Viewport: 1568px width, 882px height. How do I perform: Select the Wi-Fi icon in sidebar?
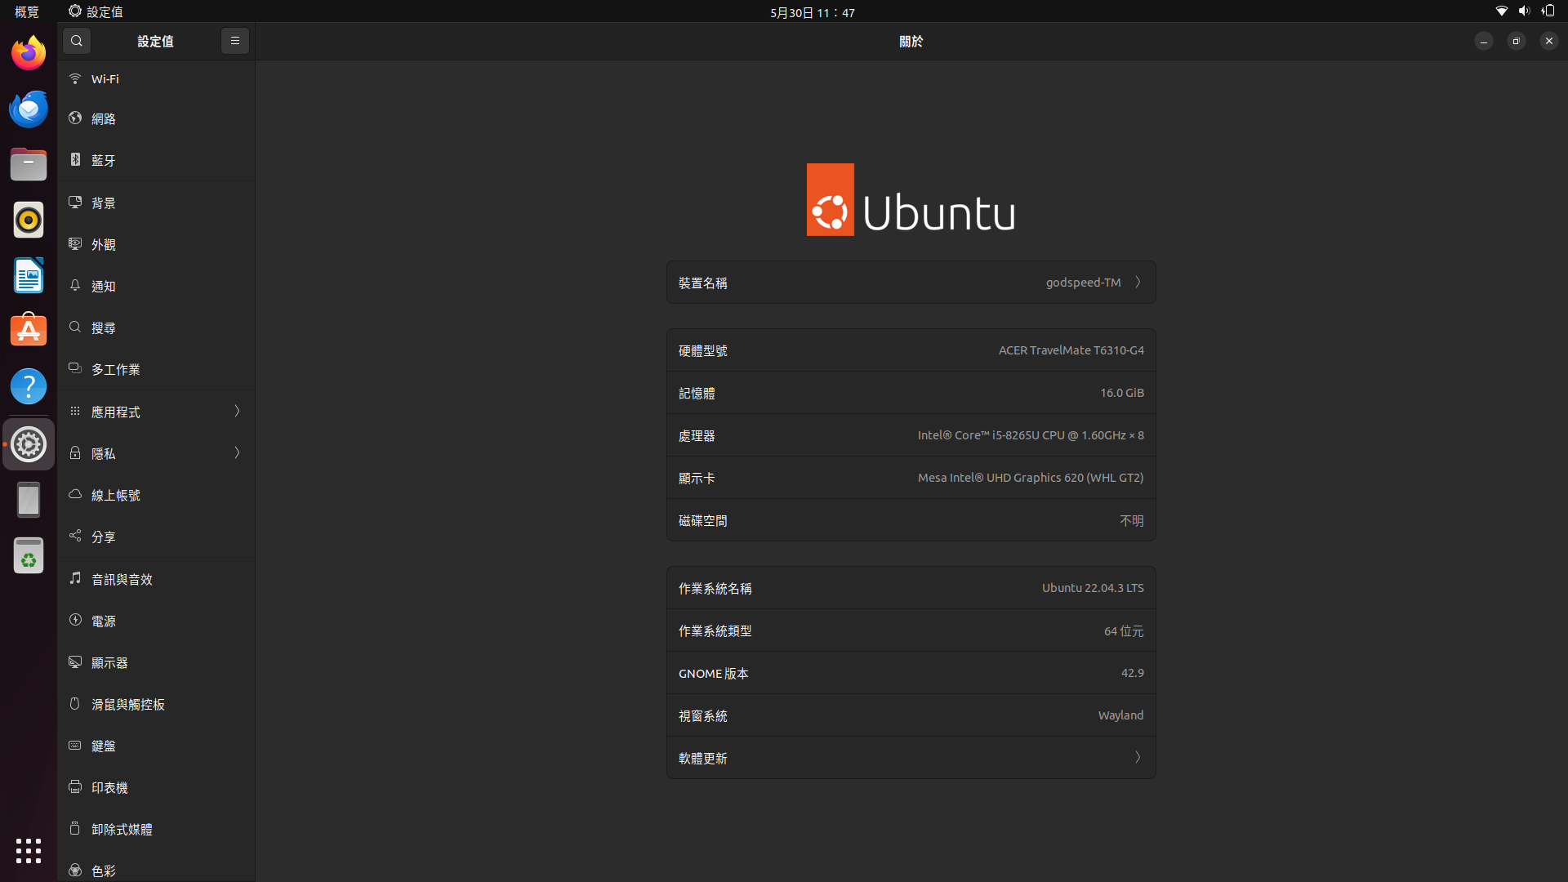pos(75,78)
